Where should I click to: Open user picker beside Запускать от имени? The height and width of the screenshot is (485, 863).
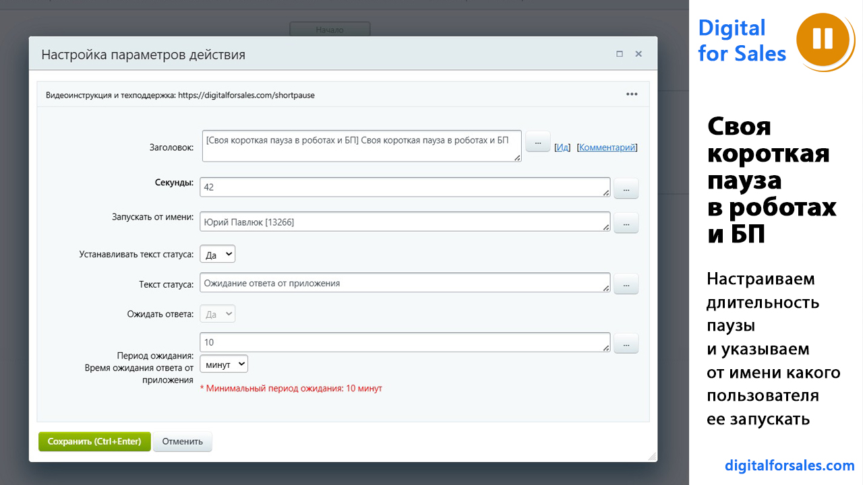626,223
